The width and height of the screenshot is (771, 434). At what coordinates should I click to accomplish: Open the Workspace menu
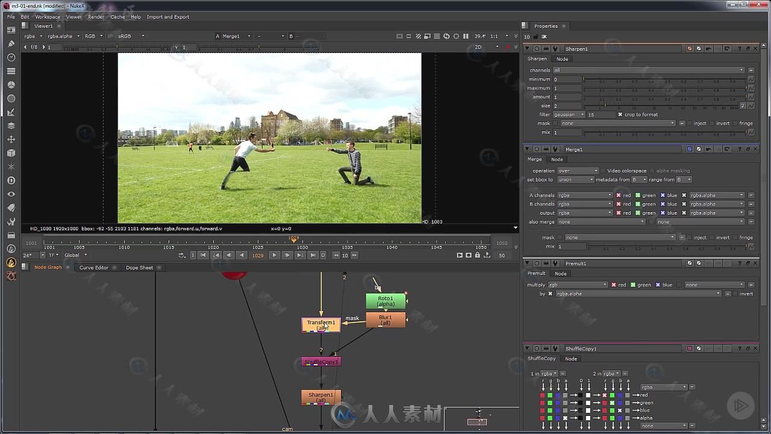click(47, 17)
